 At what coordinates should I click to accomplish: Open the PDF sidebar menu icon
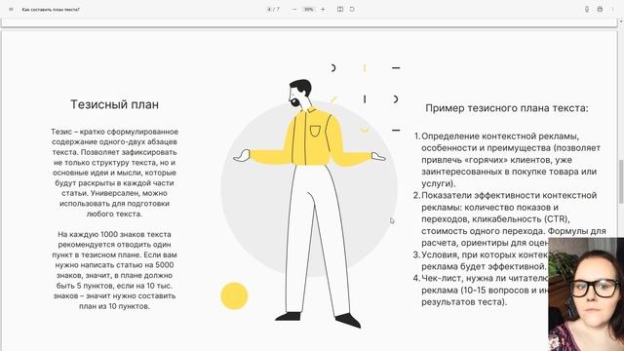point(11,9)
